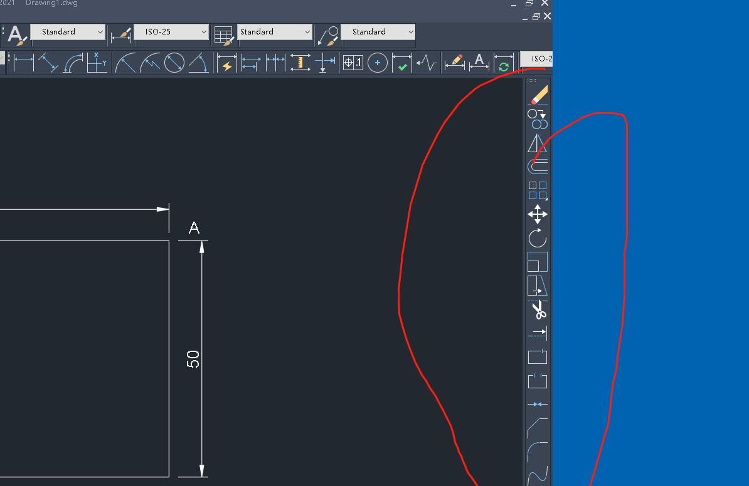
Task: Start the Quick Dimension tool
Action: pyautogui.click(x=227, y=63)
